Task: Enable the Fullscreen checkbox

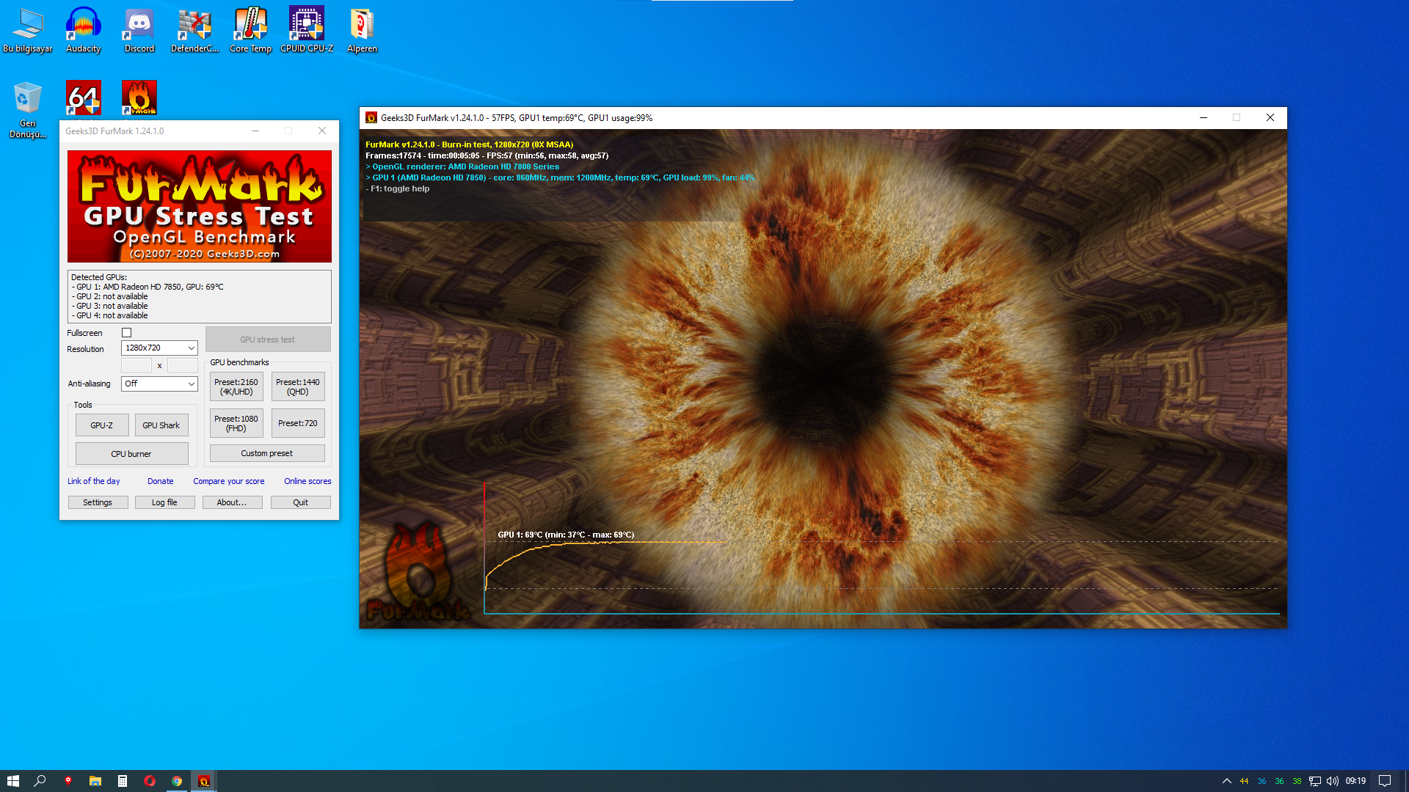Action: (127, 333)
